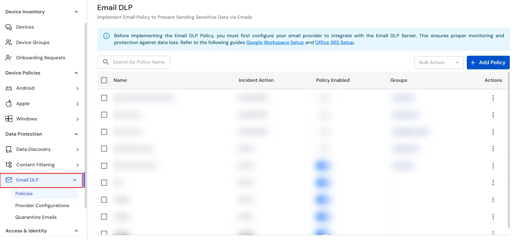Click the Device Groups icon

click(9, 42)
